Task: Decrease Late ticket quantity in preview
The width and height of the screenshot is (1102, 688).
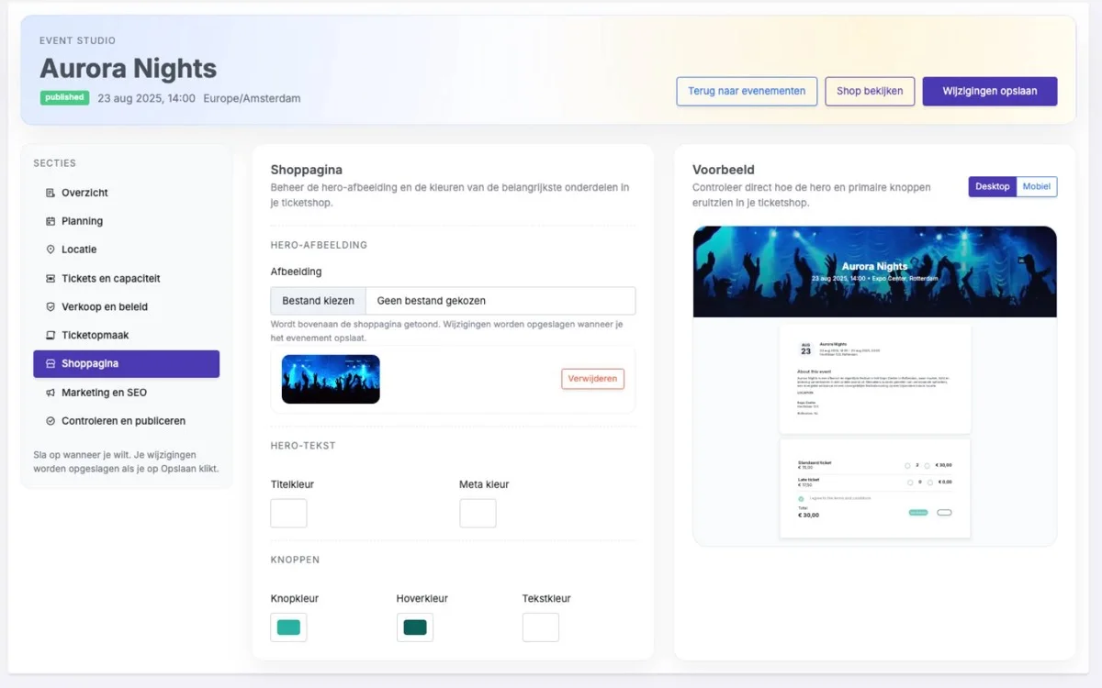Action: (x=910, y=483)
